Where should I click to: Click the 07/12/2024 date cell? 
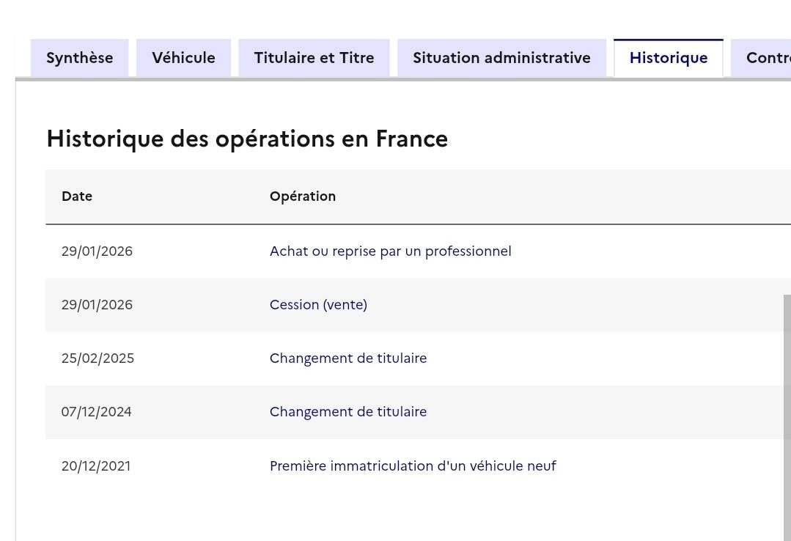(96, 412)
